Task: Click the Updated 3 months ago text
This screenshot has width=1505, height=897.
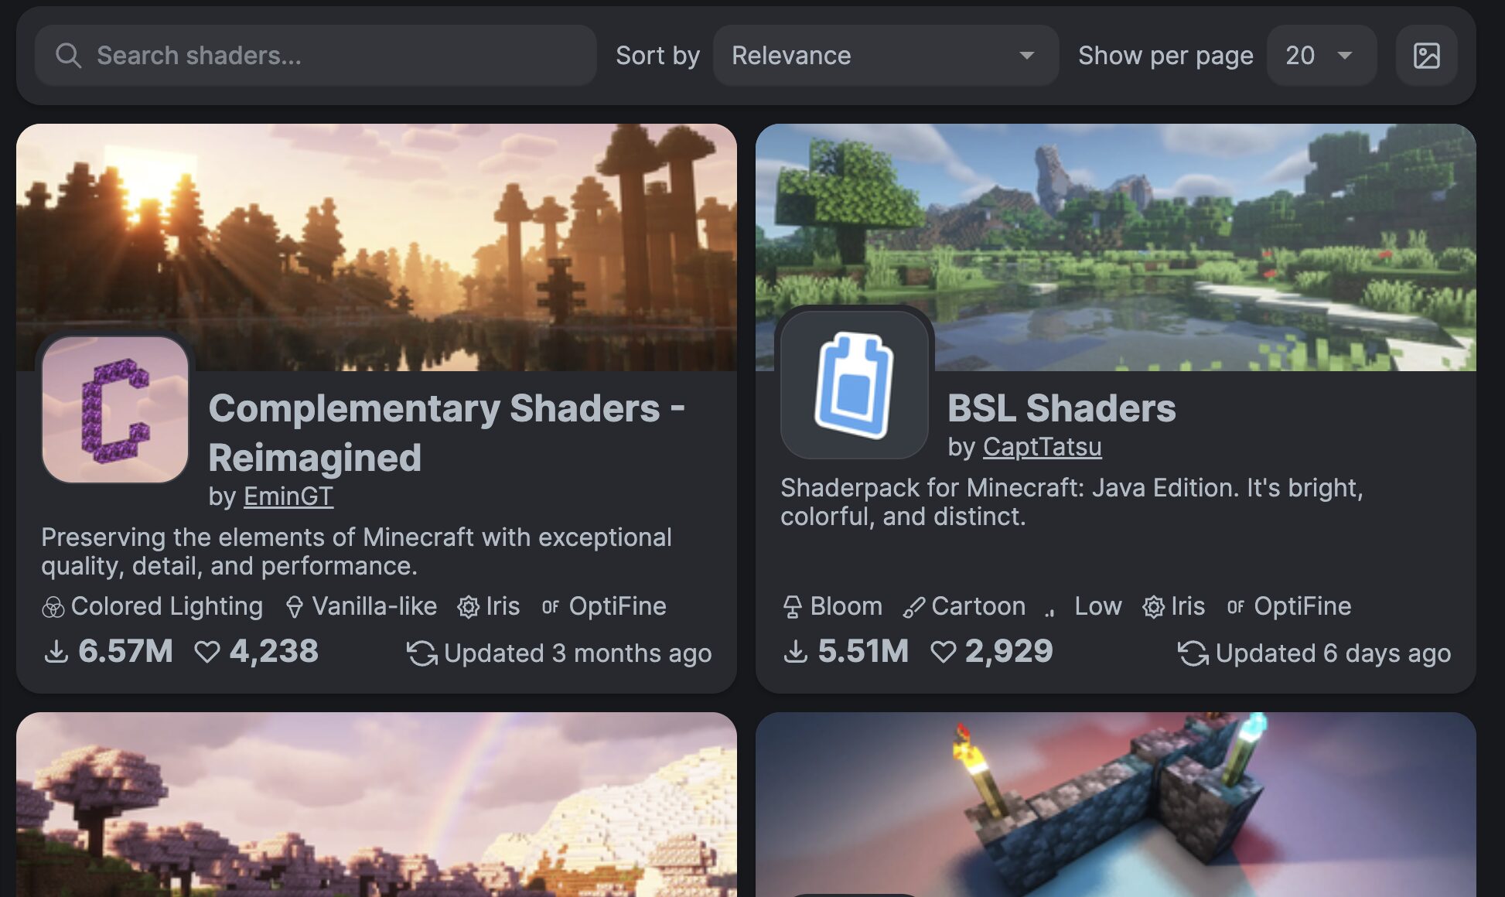Action: (578, 654)
